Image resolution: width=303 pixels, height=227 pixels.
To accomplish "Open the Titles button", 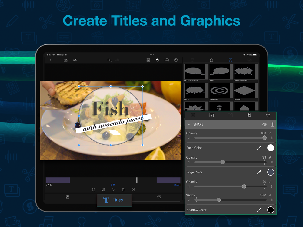I will pos(114,200).
